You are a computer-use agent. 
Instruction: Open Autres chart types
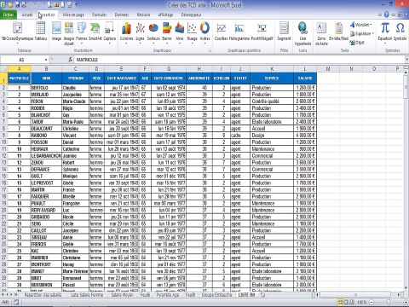tap(204, 32)
